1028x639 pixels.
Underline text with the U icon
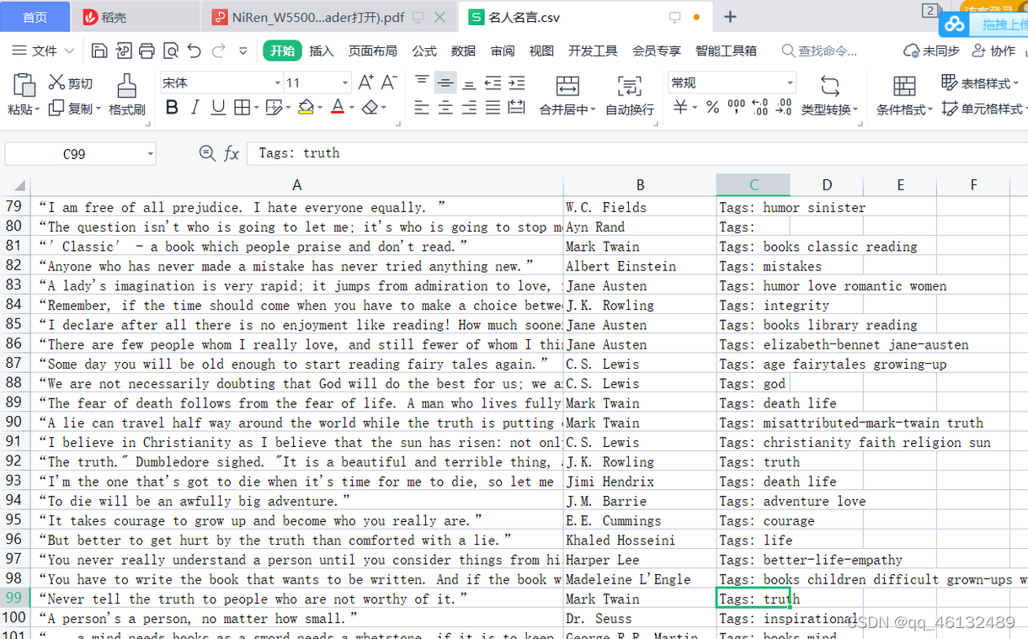click(x=218, y=108)
